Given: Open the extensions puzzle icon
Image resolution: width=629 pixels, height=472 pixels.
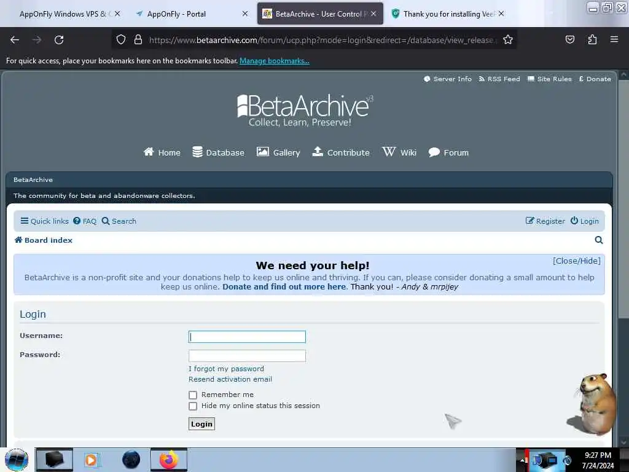Looking at the screenshot, I should 592,40.
